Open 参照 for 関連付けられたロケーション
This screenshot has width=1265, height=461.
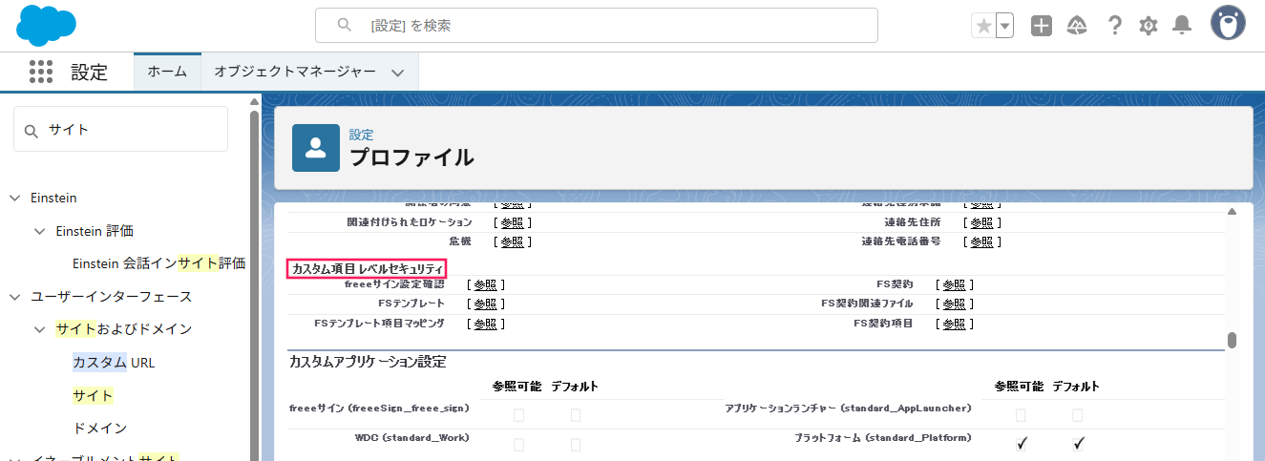(x=512, y=222)
